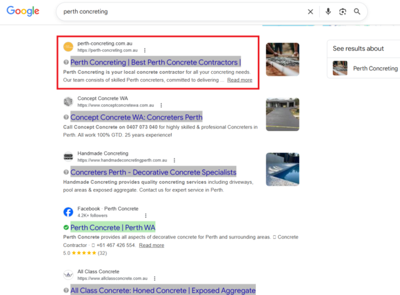The image size is (400, 295).
Task: Click the grey badge beside the Perth Concreting title
Action: tap(66, 62)
